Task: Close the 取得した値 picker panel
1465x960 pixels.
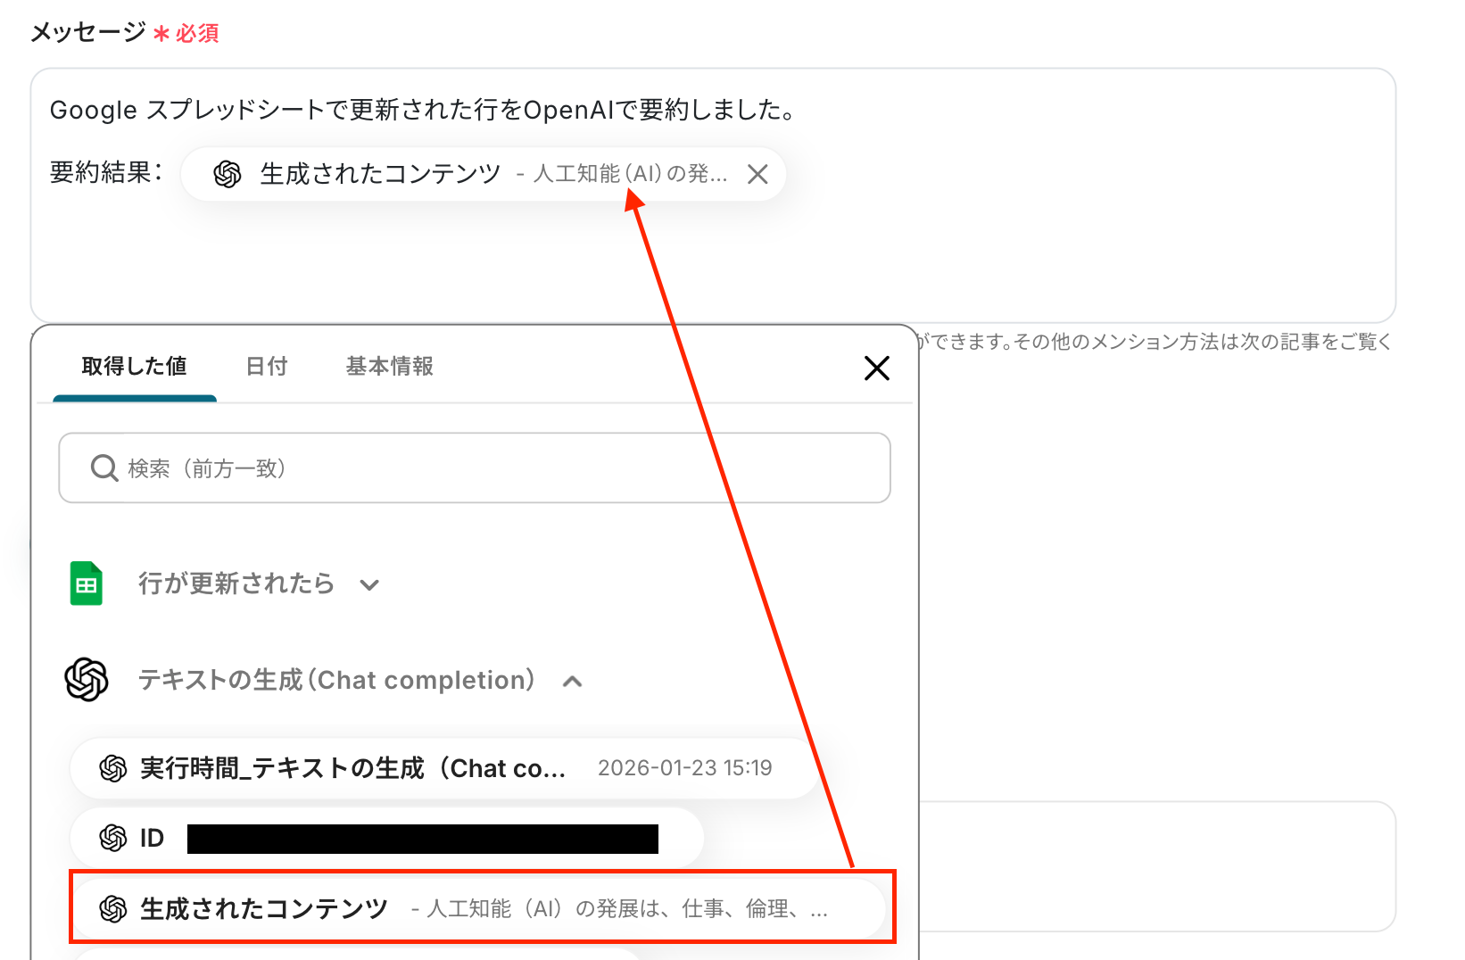Action: [x=877, y=368]
